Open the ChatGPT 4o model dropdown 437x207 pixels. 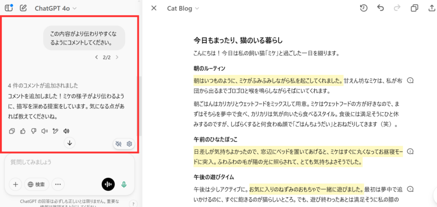[55, 8]
